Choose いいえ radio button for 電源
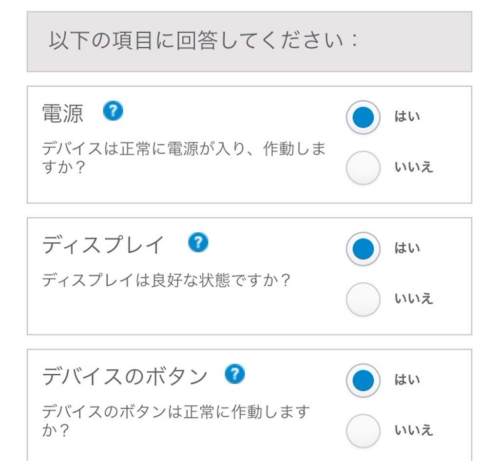Viewport: 499px width, 461px height. [363, 167]
